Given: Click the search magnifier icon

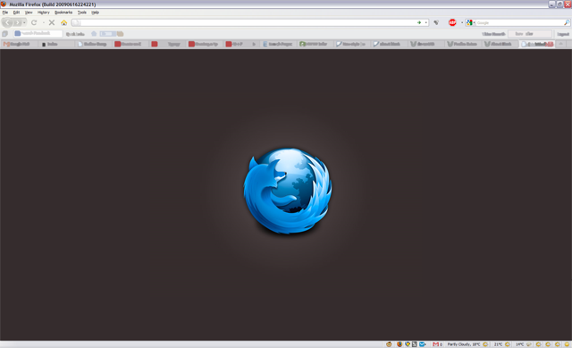Looking at the screenshot, I should coord(567,22).
